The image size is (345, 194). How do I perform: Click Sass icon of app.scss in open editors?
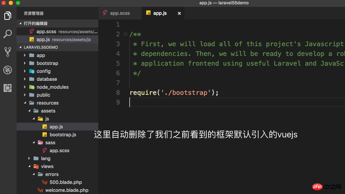tap(32, 31)
